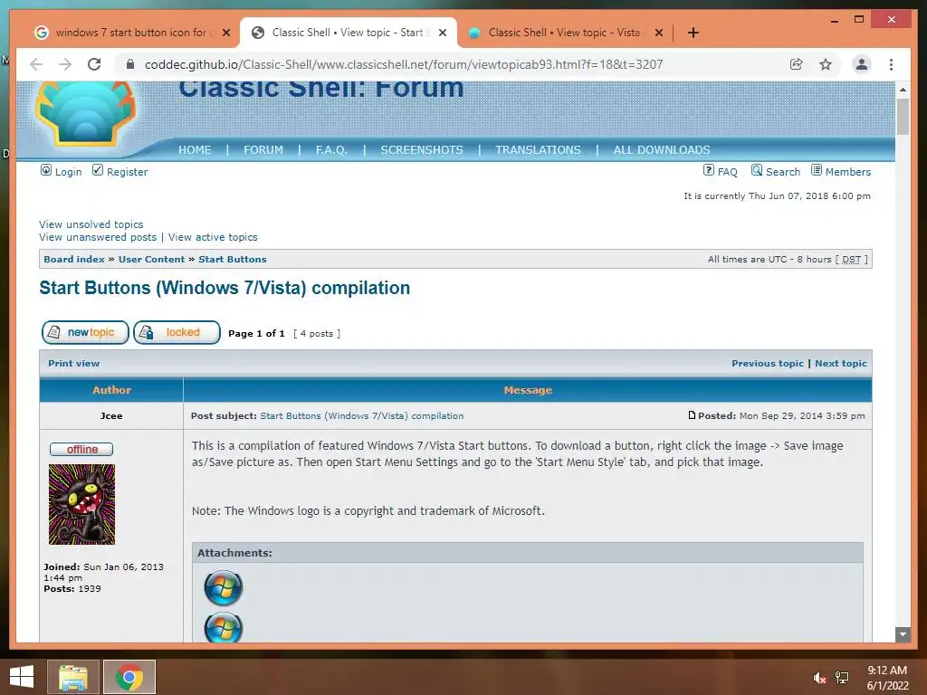The height and width of the screenshot is (695, 927).
Task: Open the Windows Start button
Action: click(22, 677)
